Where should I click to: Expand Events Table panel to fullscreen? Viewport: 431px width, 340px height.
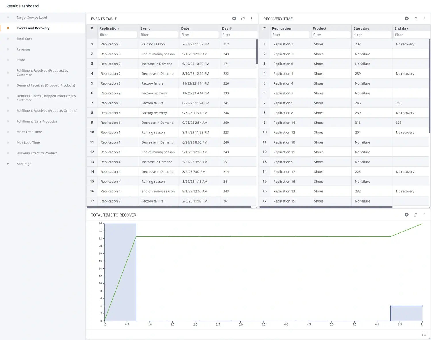pos(243,19)
